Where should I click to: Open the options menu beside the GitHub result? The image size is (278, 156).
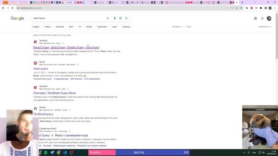tap(69, 110)
